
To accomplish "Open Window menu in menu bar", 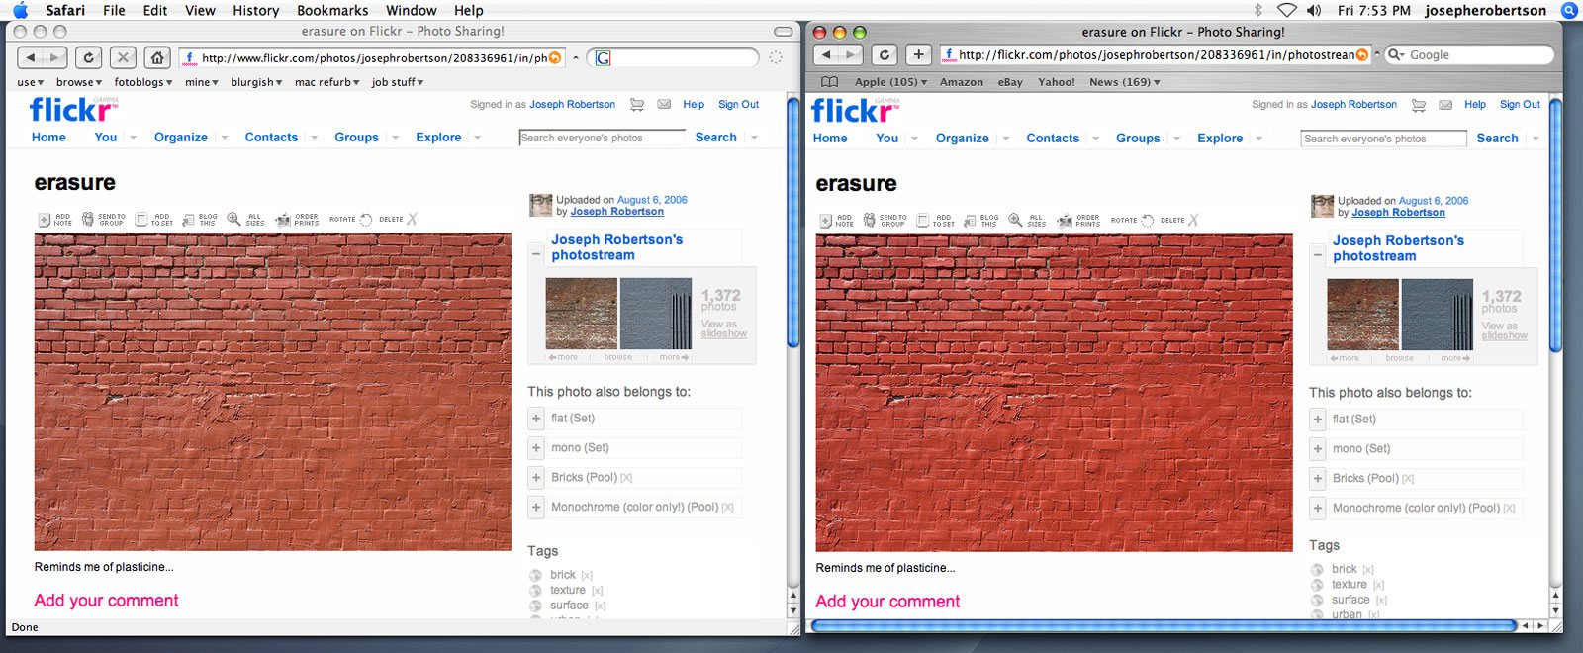I will click(x=412, y=10).
